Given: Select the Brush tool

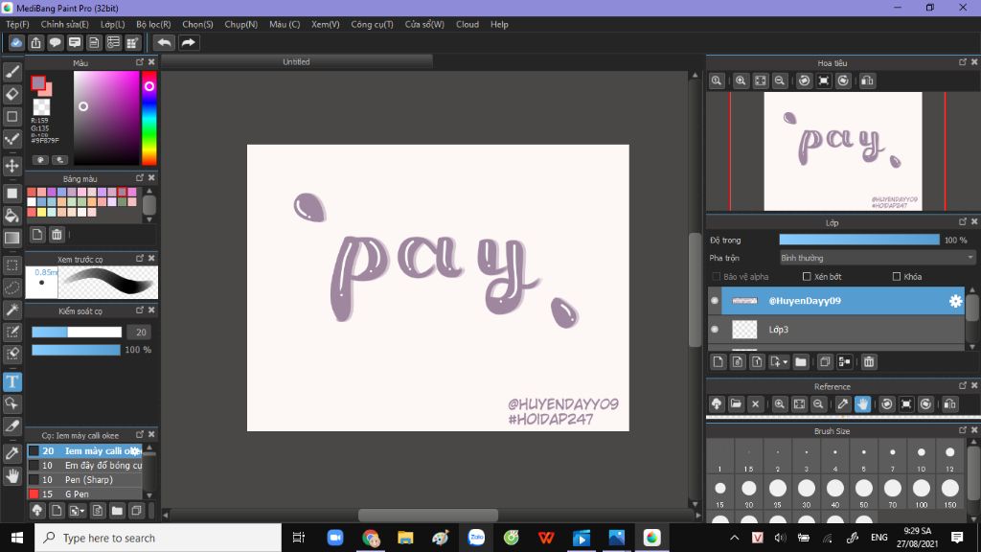Looking at the screenshot, I should [x=11, y=72].
